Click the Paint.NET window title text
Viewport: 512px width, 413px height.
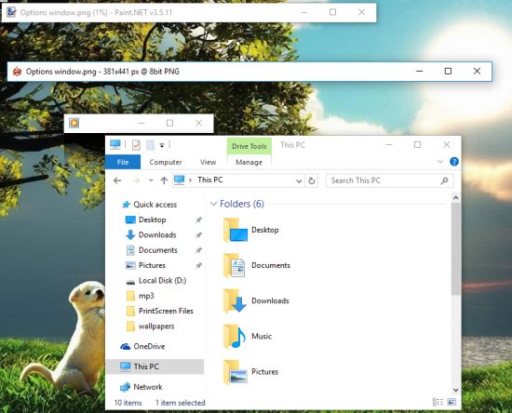pos(96,12)
